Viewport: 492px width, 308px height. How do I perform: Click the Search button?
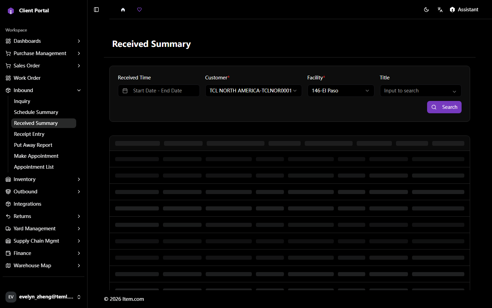click(444, 107)
